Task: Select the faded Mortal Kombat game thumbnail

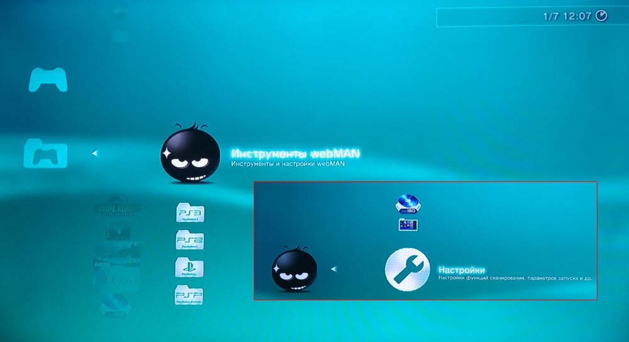Action: tap(117, 205)
